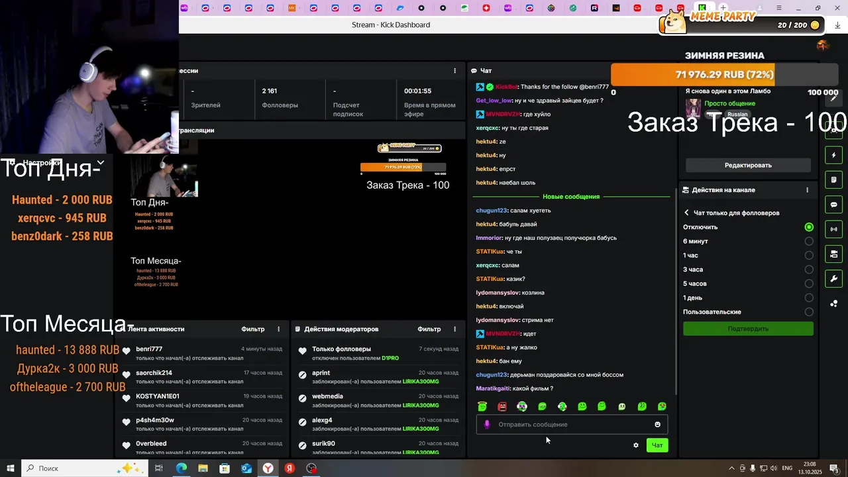Image resolution: width=848 pixels, height=477 pixels.
Task: Click the Редактировать button
Action: tap(748, 165)
